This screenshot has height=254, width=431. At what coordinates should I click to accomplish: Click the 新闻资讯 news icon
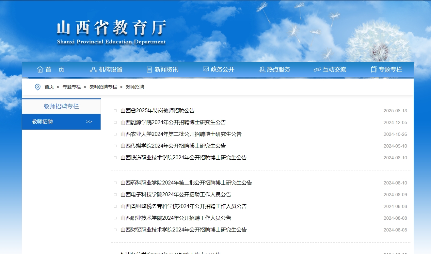pos(149,69)
